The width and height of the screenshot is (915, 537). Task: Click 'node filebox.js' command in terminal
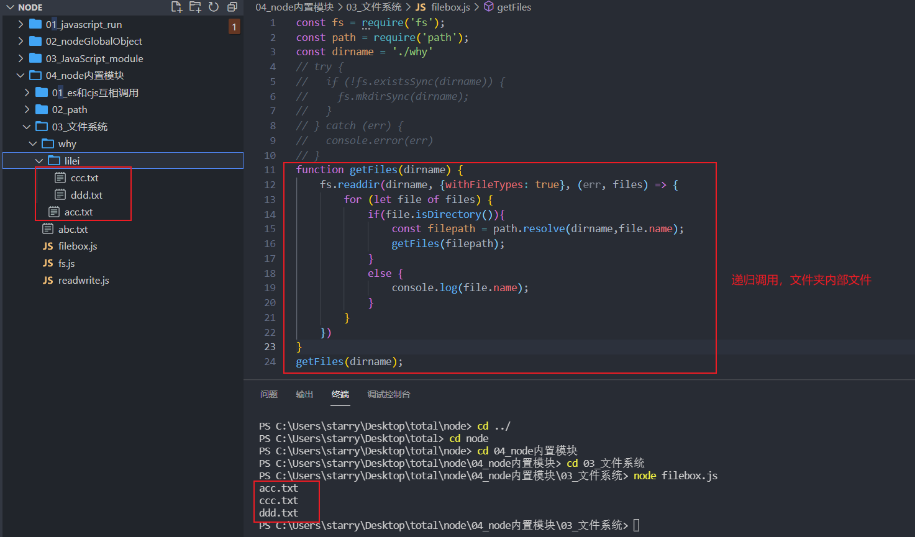tap(675, 476)
